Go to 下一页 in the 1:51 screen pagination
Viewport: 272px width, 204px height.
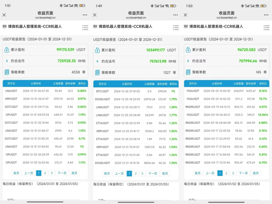[62, 173]
